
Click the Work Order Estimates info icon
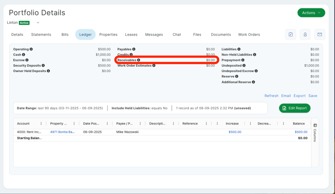154,66
